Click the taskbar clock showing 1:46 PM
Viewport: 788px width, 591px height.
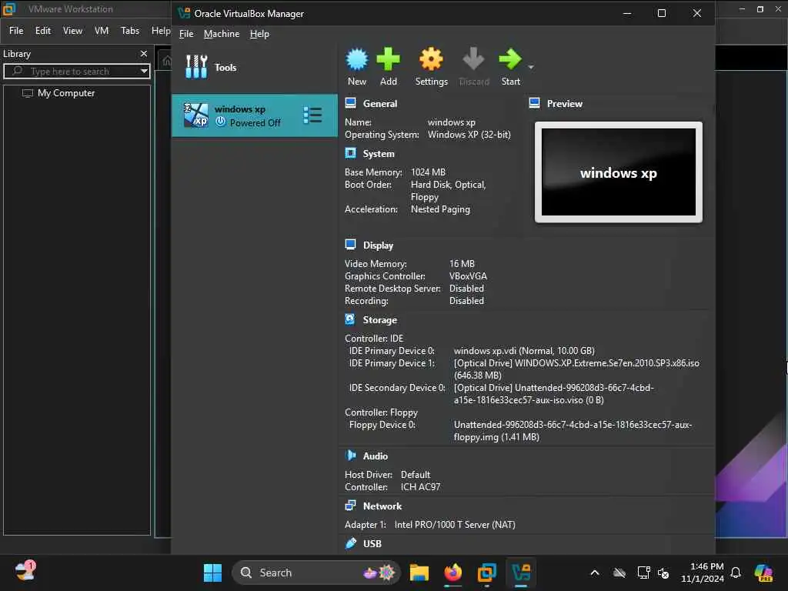(702, 573)
